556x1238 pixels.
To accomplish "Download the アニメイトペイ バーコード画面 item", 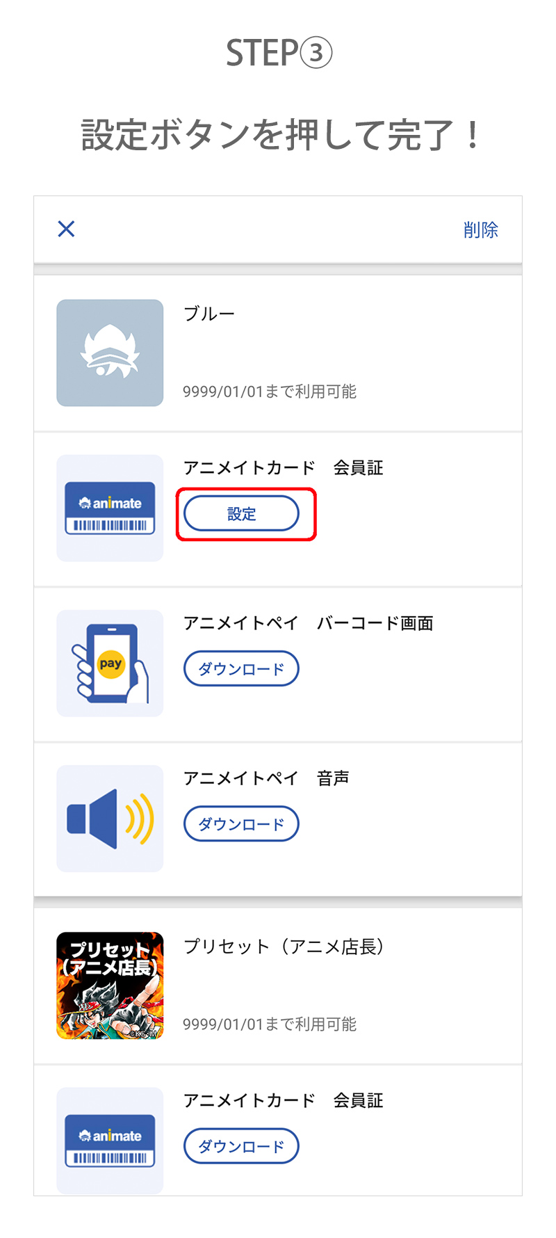I will 241,669.
